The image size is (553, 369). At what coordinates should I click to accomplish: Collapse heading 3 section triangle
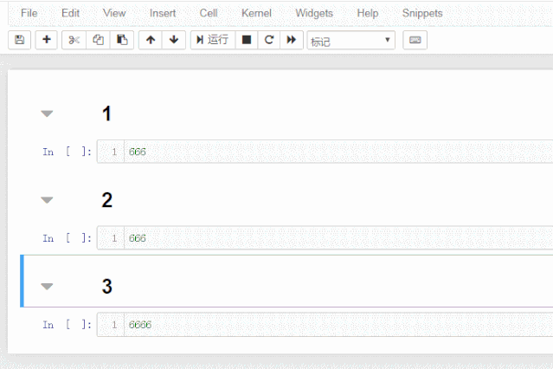47,287
